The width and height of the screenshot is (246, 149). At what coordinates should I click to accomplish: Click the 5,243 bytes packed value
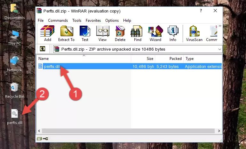point(167,66)
